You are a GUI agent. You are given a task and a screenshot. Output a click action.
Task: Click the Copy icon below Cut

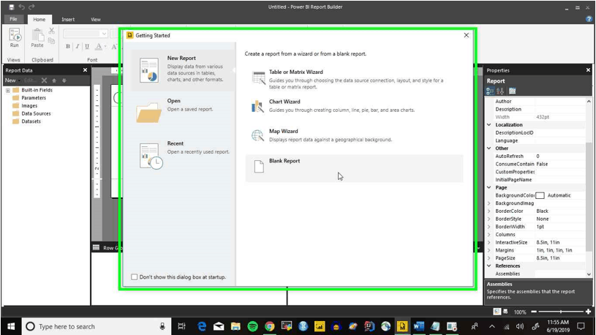tap(52, 40)
